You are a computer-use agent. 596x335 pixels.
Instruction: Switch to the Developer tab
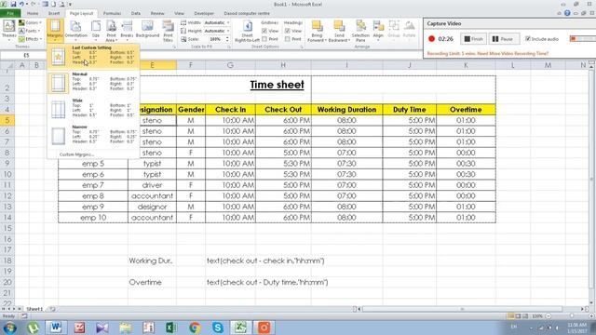click(x=204, y=13)
